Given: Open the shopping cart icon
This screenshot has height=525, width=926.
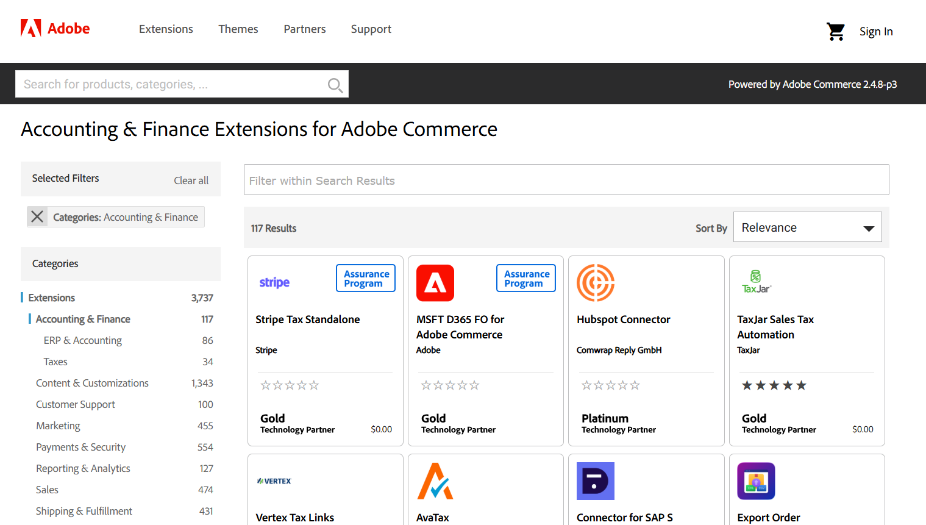Looking at the screenshot, I should pyautogui.click(x=836, y=31).
